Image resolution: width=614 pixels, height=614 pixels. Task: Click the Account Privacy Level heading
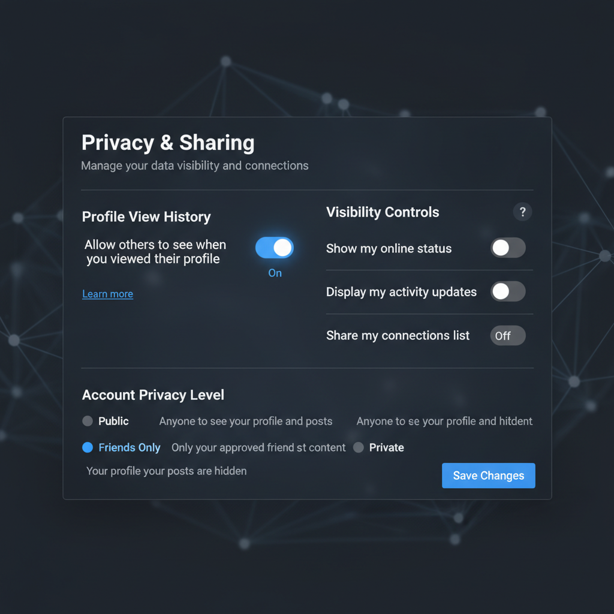(x=153, y=395)
